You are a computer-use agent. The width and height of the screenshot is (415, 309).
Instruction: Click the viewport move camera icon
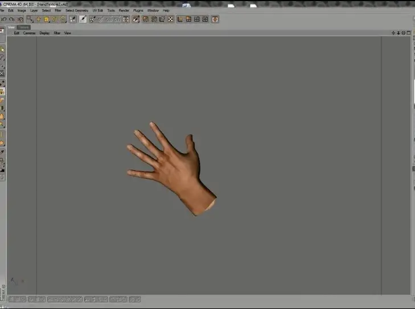coord(393,33)
